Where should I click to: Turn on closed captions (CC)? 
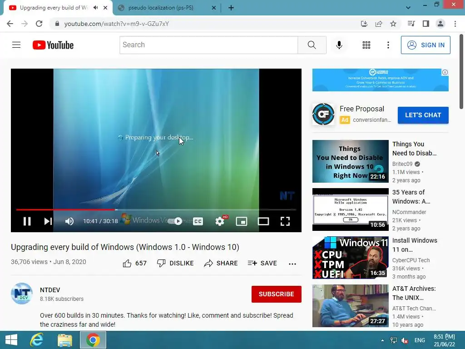click(198, 221)
